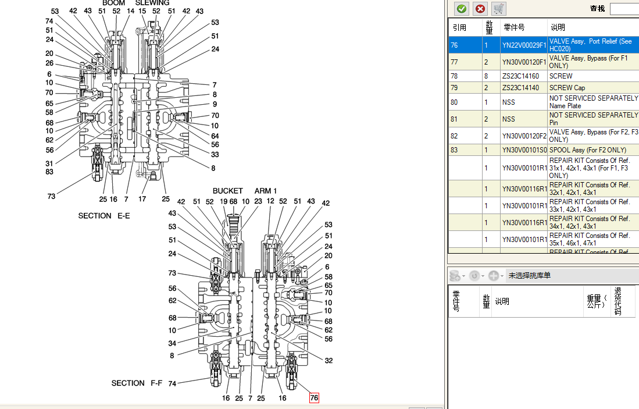
Task: Click callout 9 in Section E-E diagram
Action: (x=215, y=104)
